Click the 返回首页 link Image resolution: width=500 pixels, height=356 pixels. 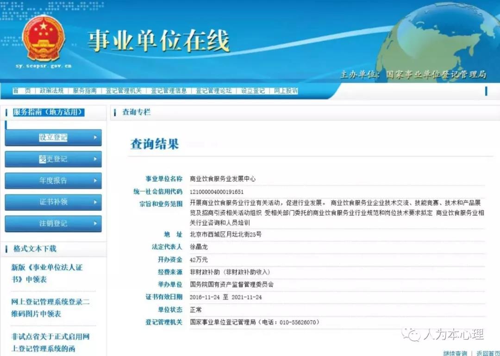pyautogui.click(x=488, y=353)
